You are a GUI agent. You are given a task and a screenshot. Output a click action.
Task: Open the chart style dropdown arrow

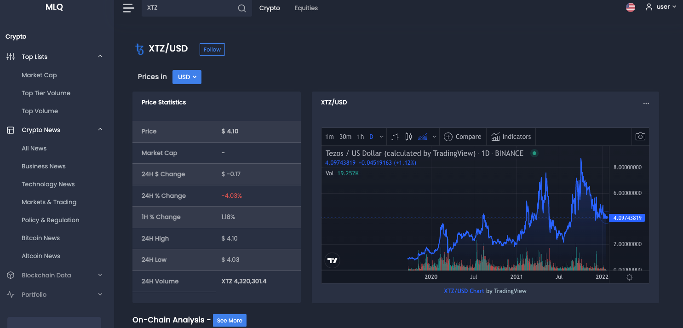click(x=434, y=137)
